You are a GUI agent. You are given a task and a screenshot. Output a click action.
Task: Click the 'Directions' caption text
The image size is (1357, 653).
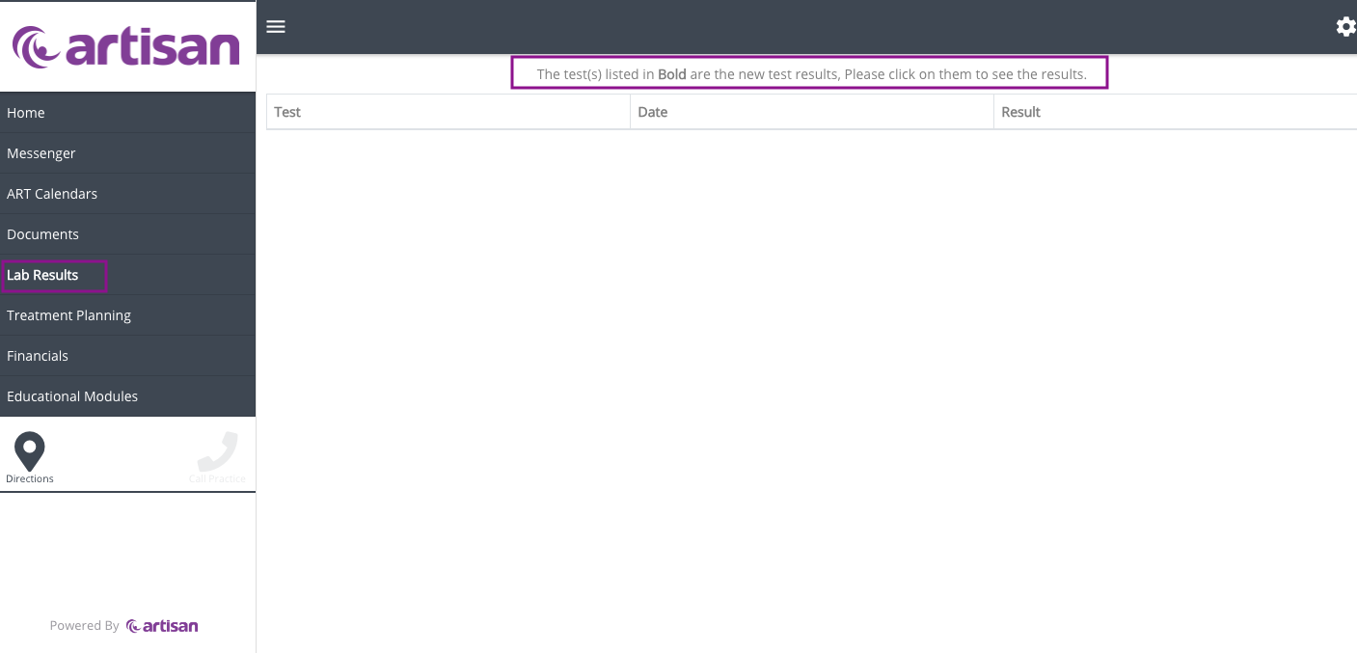point(30,479)
